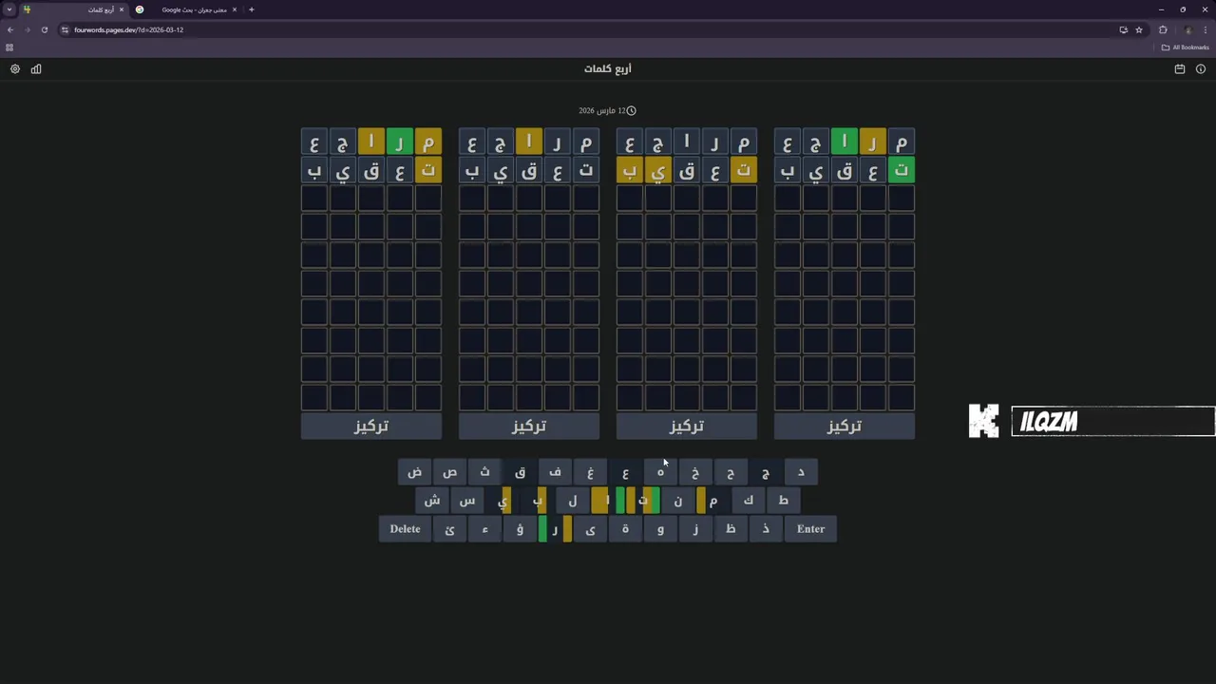Tap the م keyboard key
1216x684 pixels.
(x=713, y=501)
